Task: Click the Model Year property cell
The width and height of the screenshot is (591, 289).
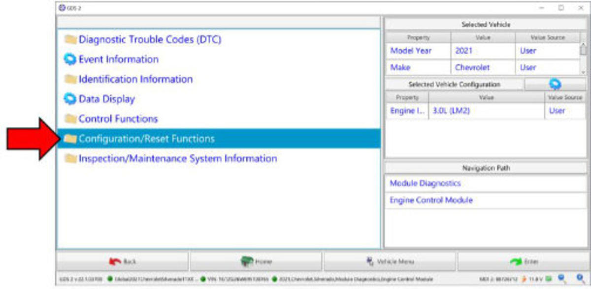Action: pos(418,51)
